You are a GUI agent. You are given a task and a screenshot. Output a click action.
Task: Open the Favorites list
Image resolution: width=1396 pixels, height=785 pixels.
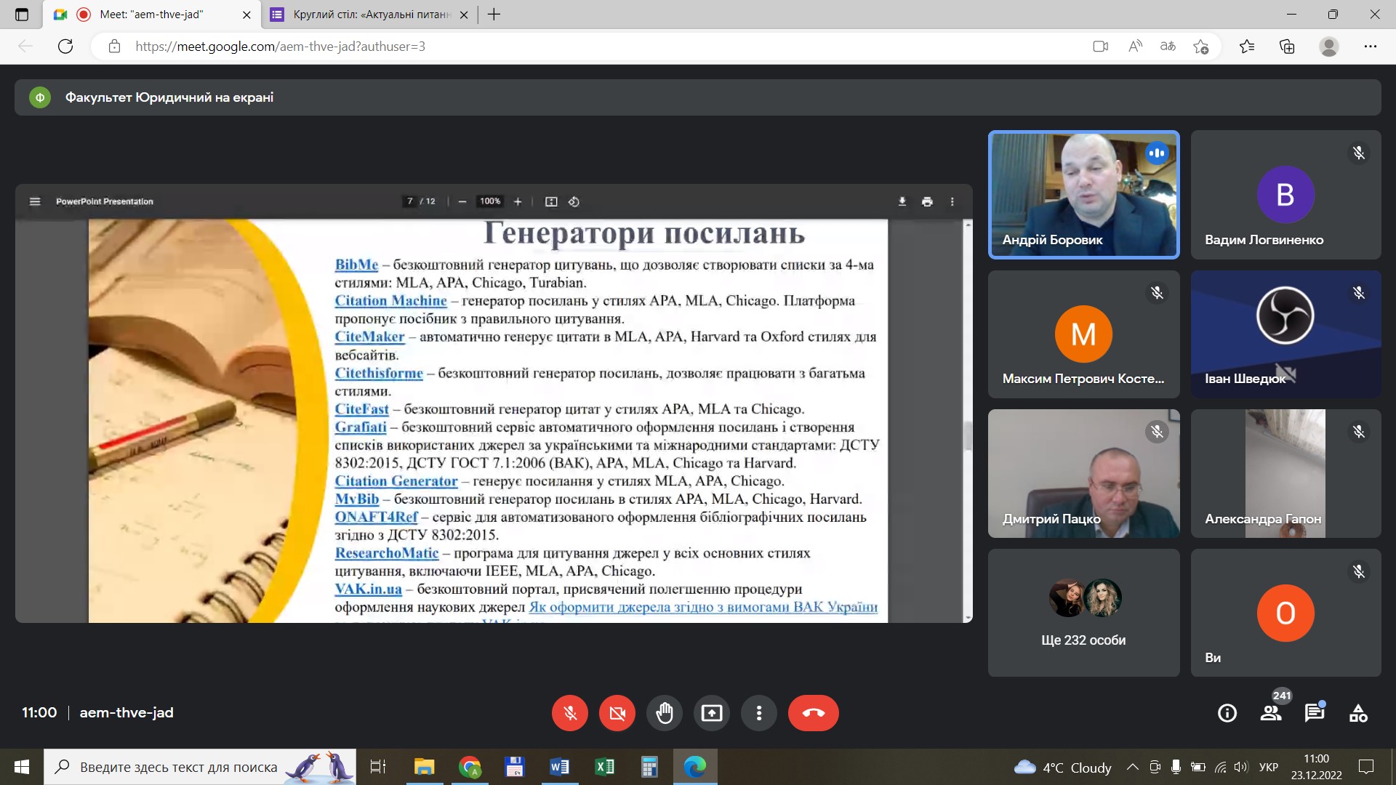(1247, 47)
